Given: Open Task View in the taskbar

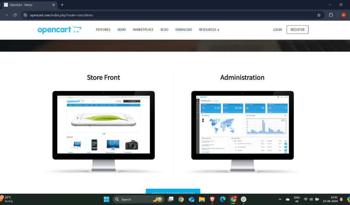Looking at the screenshot, I should point(171,199).
